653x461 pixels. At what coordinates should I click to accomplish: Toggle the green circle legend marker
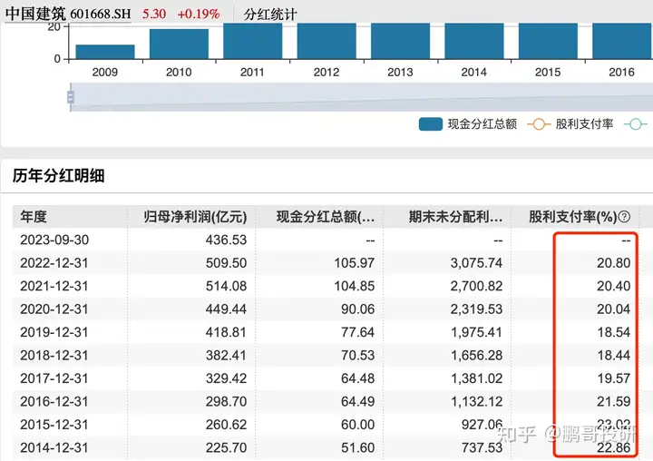point(636,124)
